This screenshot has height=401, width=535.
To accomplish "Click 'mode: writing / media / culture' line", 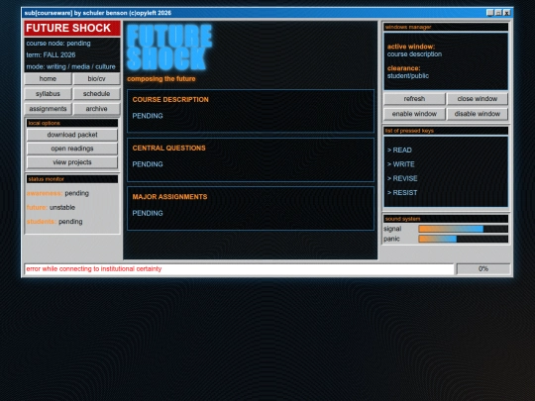I will point(71,67).
